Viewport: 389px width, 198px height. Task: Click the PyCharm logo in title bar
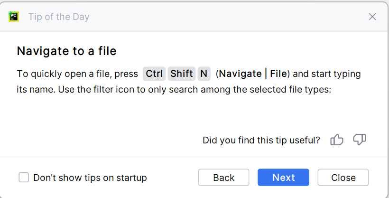tap(14, 17)
